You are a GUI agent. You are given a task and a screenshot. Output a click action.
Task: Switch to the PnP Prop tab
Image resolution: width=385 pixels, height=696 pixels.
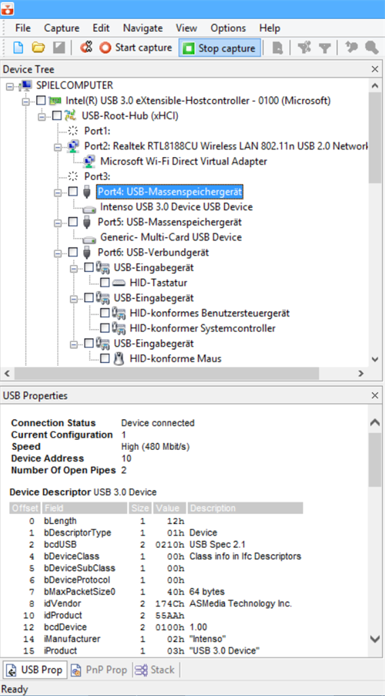coord(100,669)
